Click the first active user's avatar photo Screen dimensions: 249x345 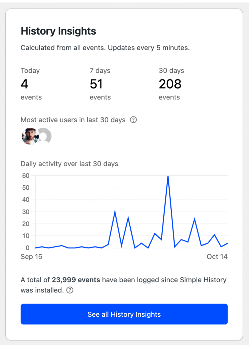pyautogui.click(x=30, y=136)
